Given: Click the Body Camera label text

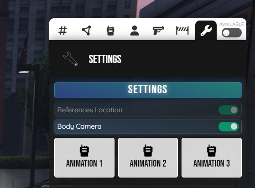Looking at the screenshot, I should click(x=79, y=126).
